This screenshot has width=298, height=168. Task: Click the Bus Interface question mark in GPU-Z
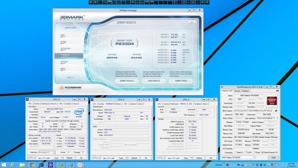(x=278, y=118)
